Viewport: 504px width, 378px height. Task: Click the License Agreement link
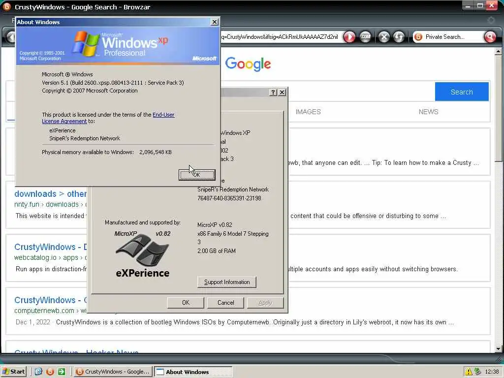(x=64, y=121)
